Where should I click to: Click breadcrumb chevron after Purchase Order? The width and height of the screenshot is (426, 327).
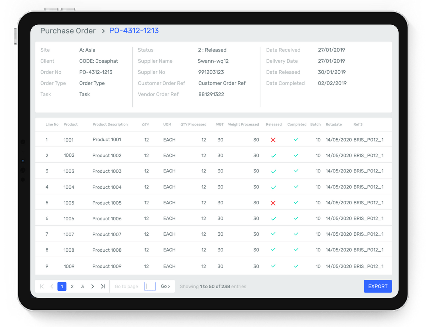(x=103, y=31)
